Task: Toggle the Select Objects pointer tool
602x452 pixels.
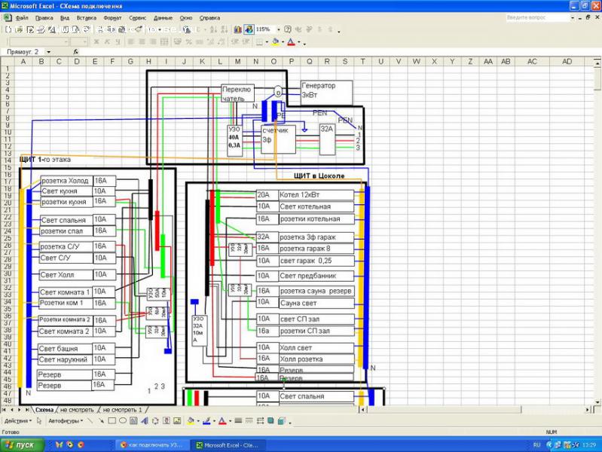Action: (38, 421)
